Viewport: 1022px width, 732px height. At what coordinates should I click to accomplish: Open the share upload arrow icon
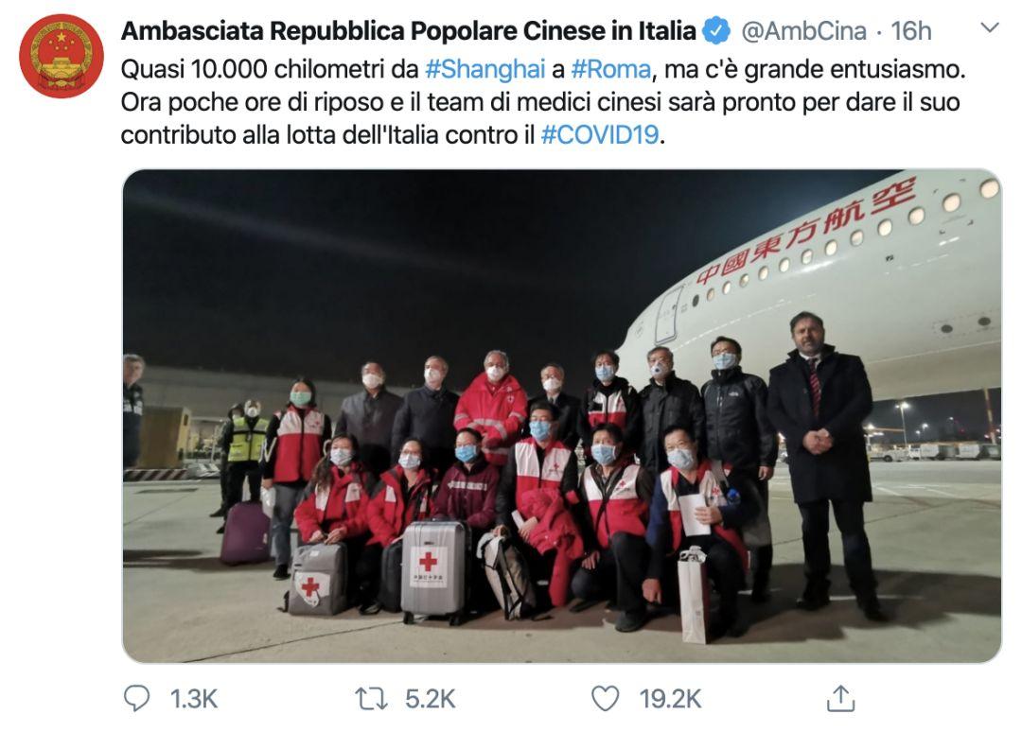click(x=840, y=698)
